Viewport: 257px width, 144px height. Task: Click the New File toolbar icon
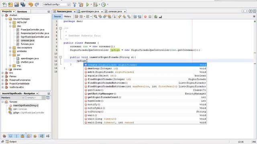tap(4, 4)
